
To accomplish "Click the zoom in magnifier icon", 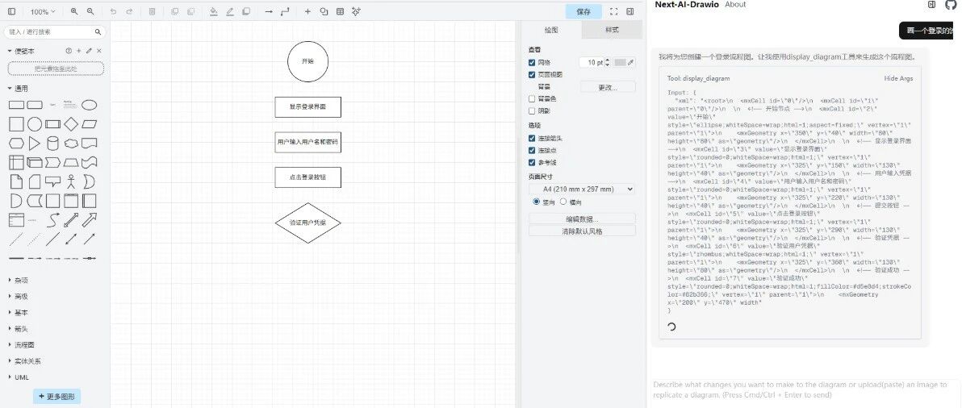I will [x=74, y=11].
